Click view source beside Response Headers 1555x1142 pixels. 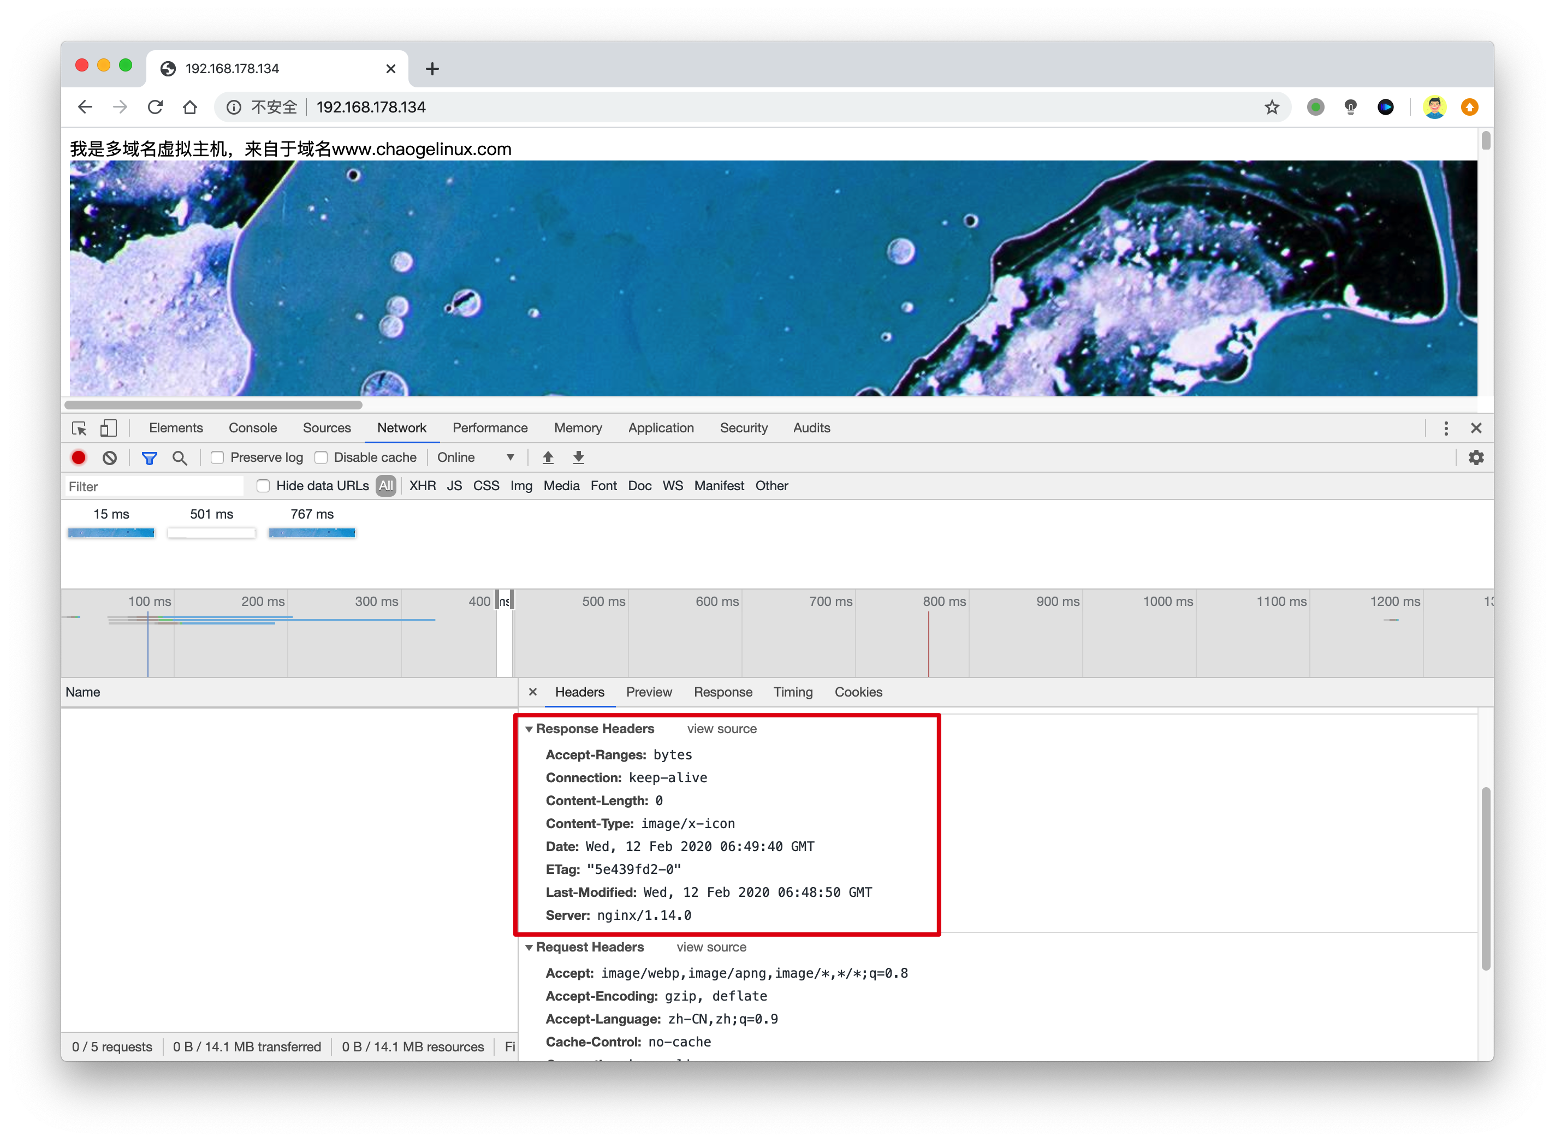[721, 729]
